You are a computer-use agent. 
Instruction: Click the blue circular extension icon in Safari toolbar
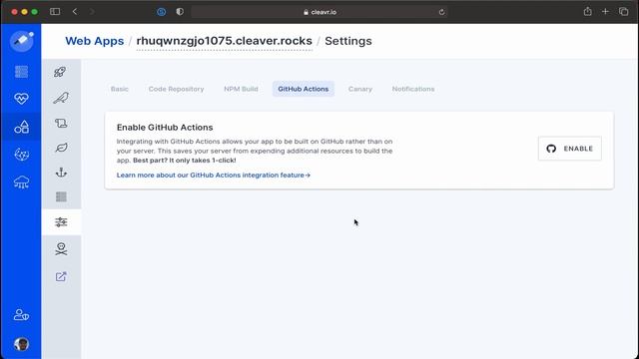coord(162,12)
